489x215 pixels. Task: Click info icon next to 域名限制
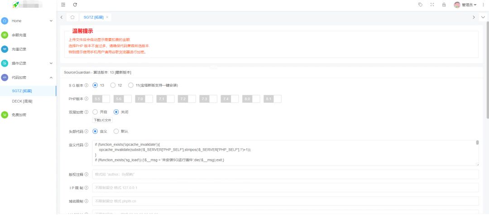point(86,201)
